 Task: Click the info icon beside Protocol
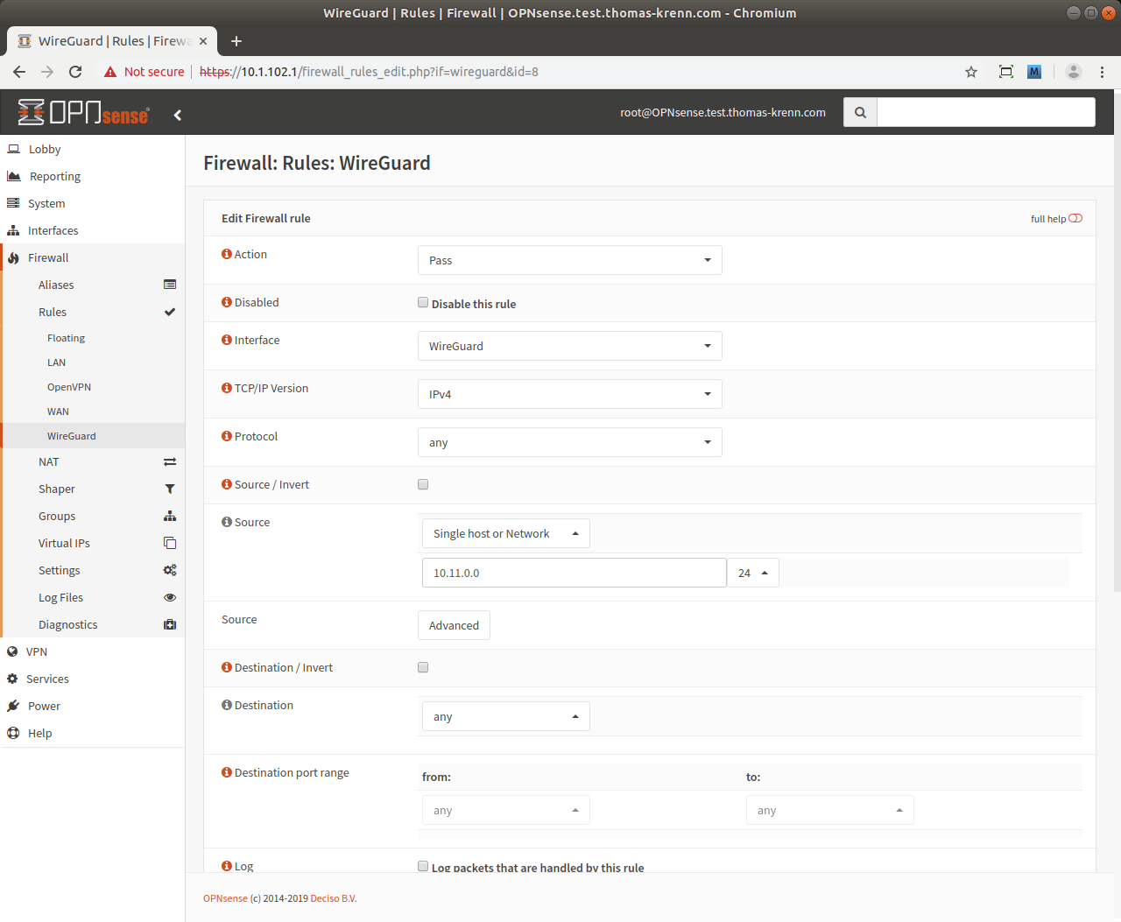227,436
